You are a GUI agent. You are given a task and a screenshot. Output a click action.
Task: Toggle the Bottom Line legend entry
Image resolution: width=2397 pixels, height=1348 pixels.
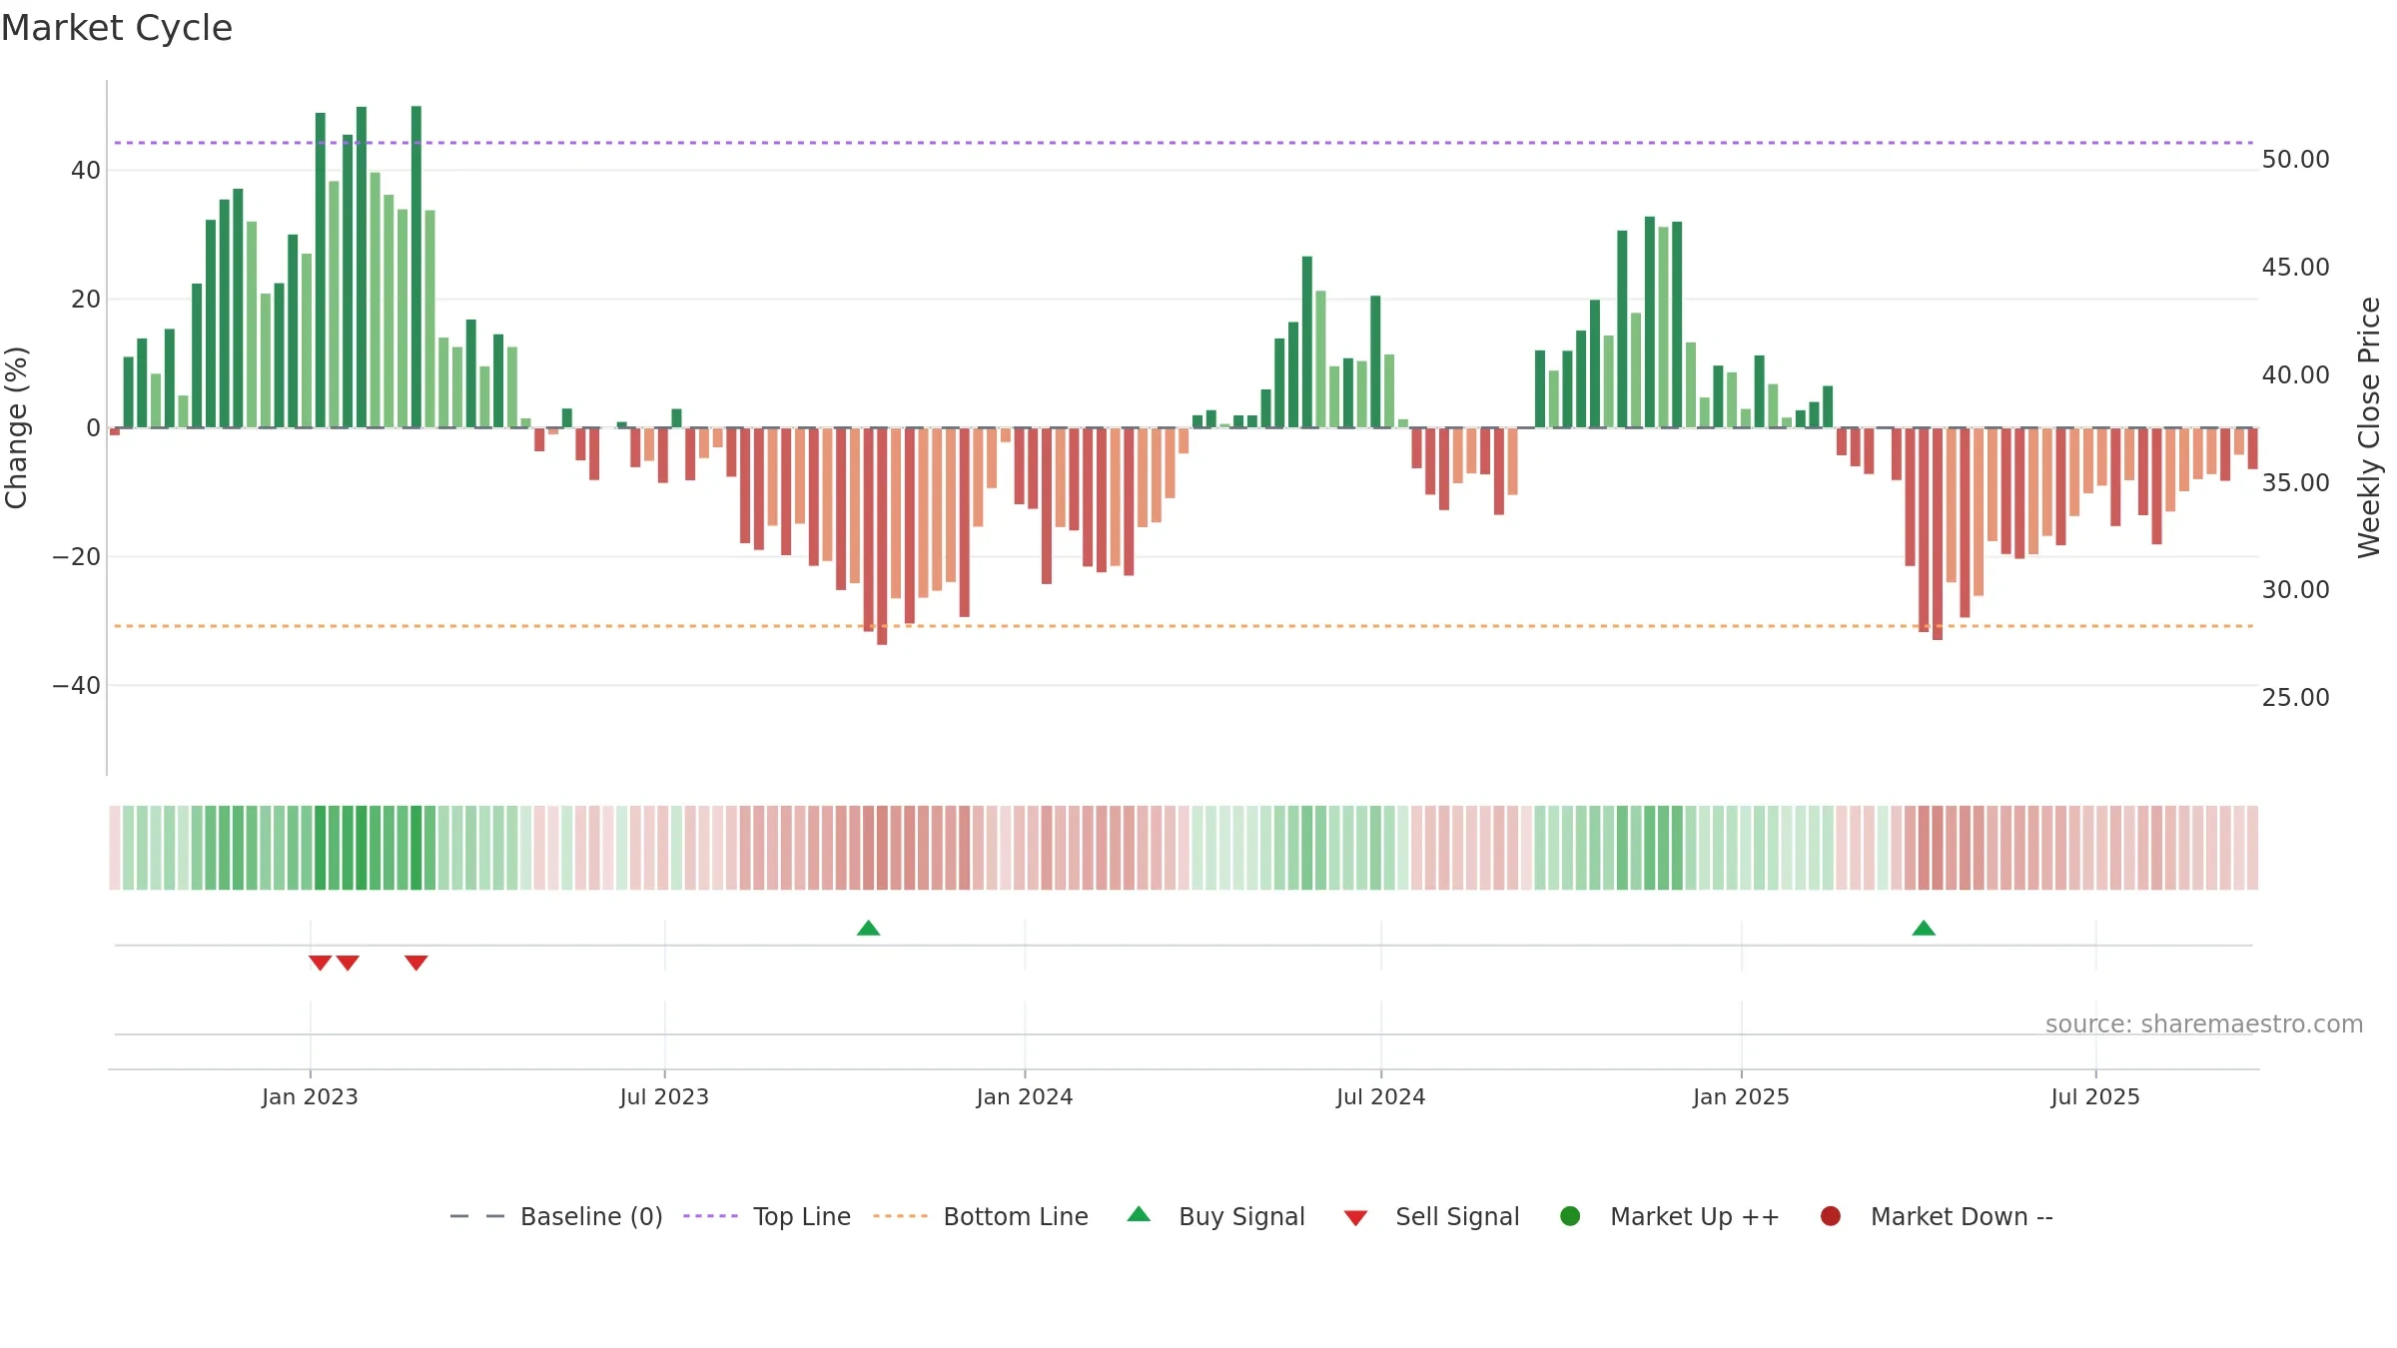point(981,1216)
